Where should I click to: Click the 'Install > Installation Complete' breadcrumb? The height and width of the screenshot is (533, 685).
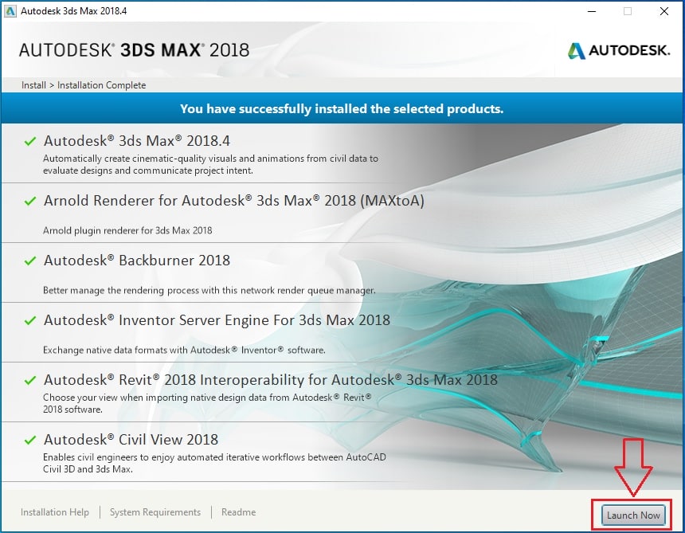pyautogui.click(x=84, y=85)
